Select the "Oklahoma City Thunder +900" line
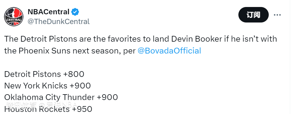The height and width of the screenshot is (114, 296). pos(61,97)
